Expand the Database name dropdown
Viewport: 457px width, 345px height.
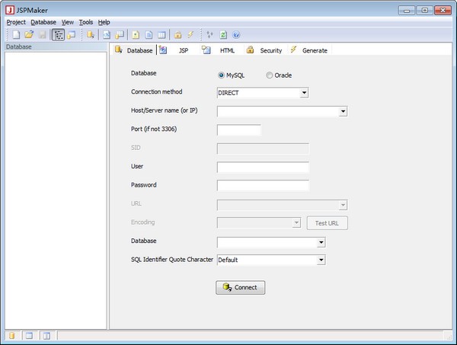tap(321, 242)
